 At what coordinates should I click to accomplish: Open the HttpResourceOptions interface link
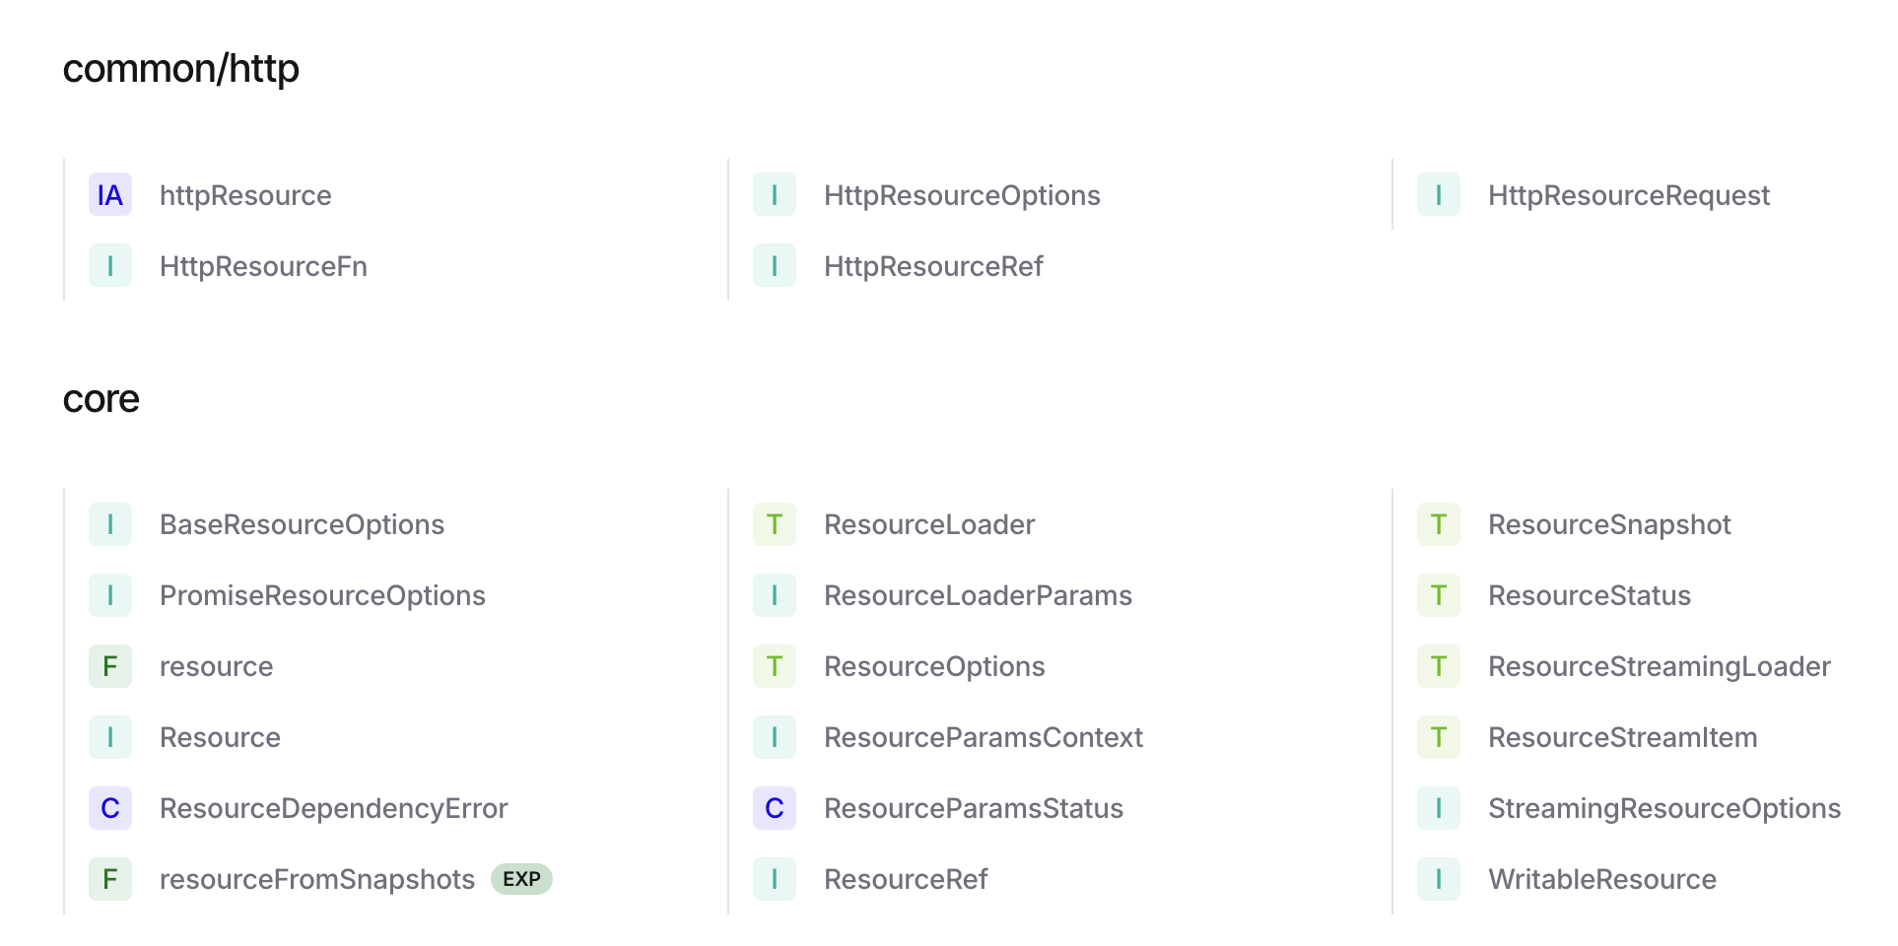click(962, 195)
